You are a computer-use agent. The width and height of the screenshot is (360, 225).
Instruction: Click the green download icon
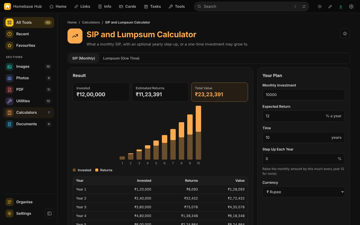(x=341, y=6)
